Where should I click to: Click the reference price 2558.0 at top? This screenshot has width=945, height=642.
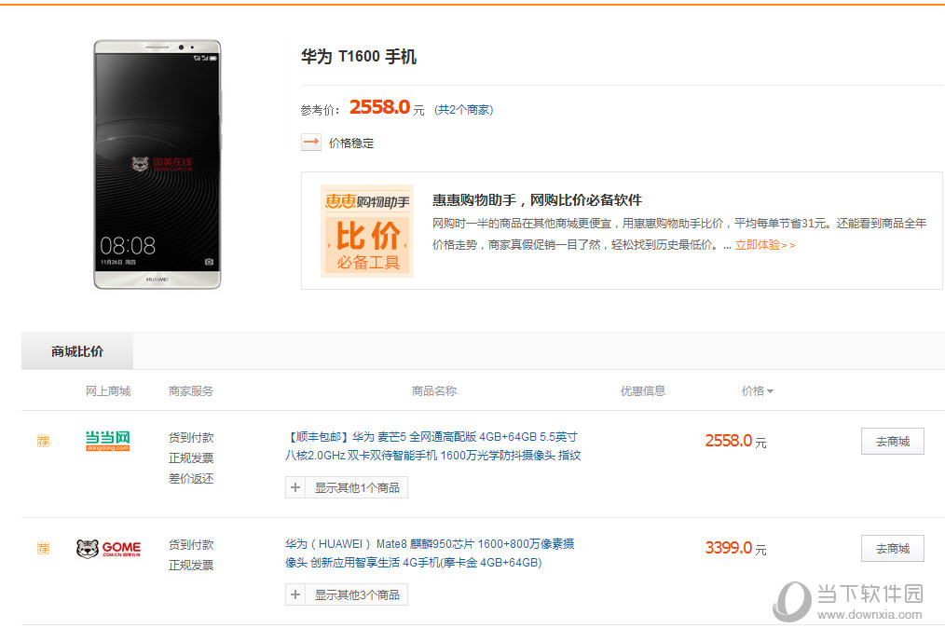coord(379,107)
